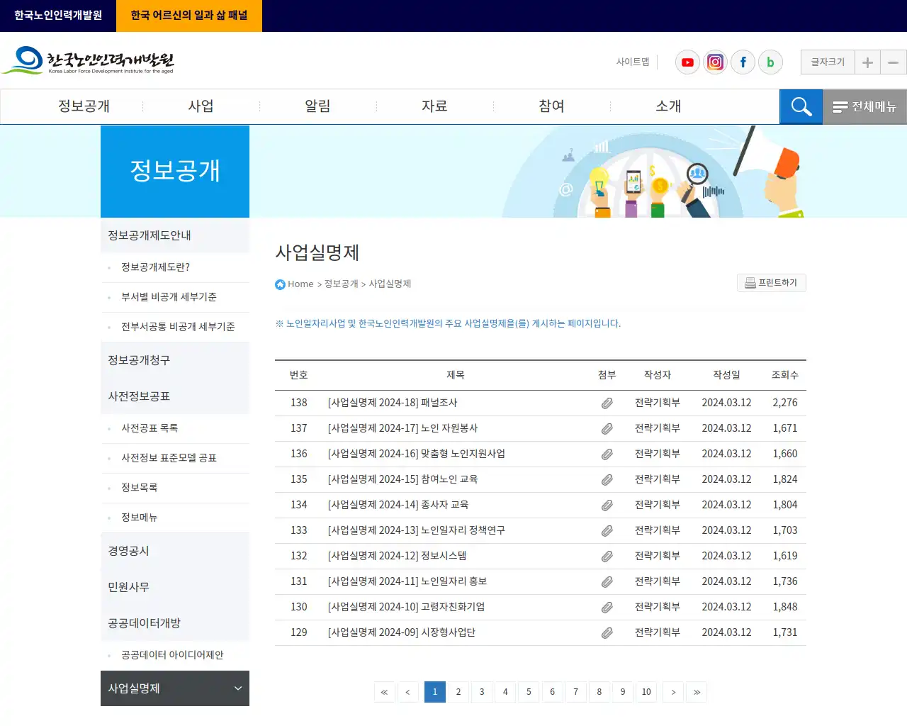Switch to 한국 어르신의 일과 삶 패널 tab
The width and height of the screenshot is (907, 726).
189,16
